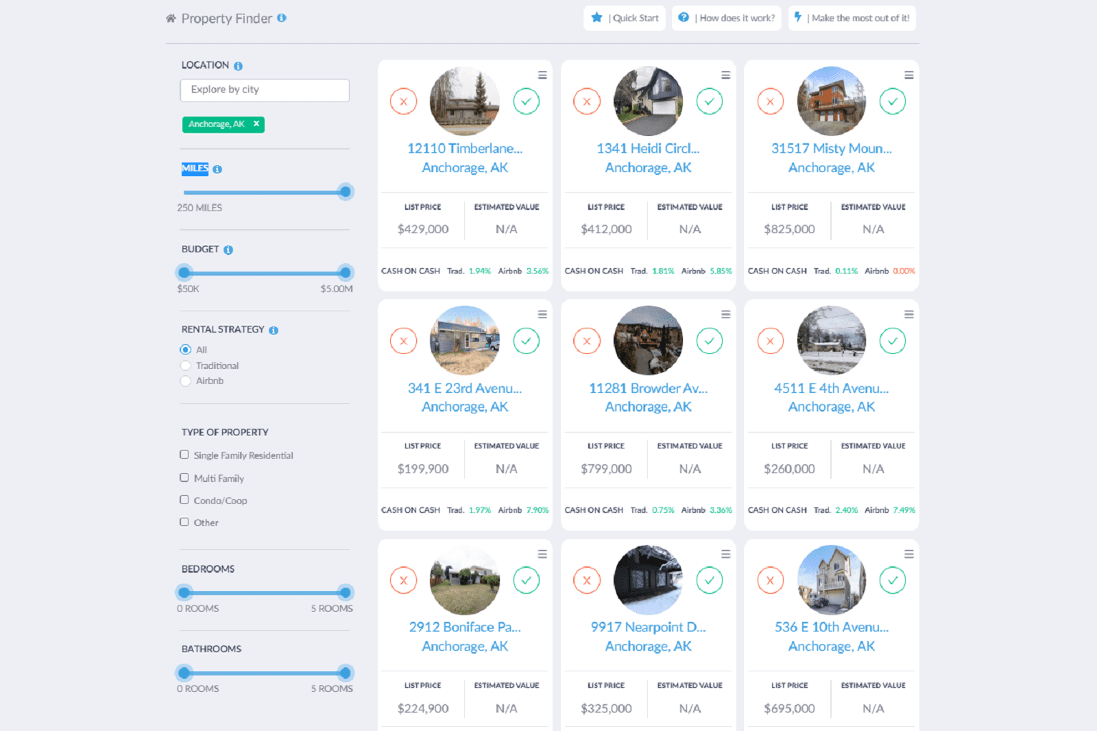
Task: Open the menu on the 341 E 23rd Avenue card
Action: point(542,314)
